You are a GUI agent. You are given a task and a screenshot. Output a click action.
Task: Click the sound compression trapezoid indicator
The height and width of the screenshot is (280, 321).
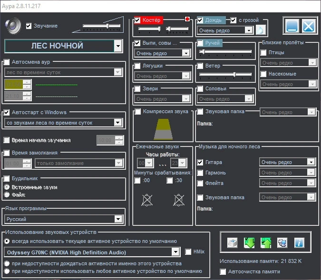click(x=163, y=129)
